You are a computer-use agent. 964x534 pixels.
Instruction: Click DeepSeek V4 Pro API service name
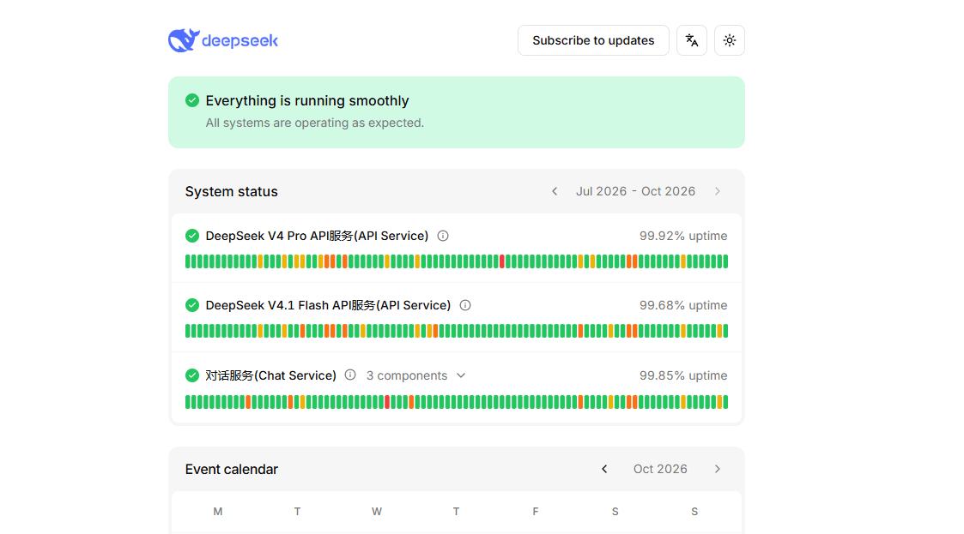point(317,236)
